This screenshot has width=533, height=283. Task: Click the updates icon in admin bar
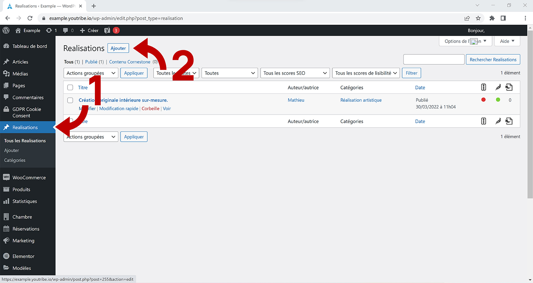49,30
